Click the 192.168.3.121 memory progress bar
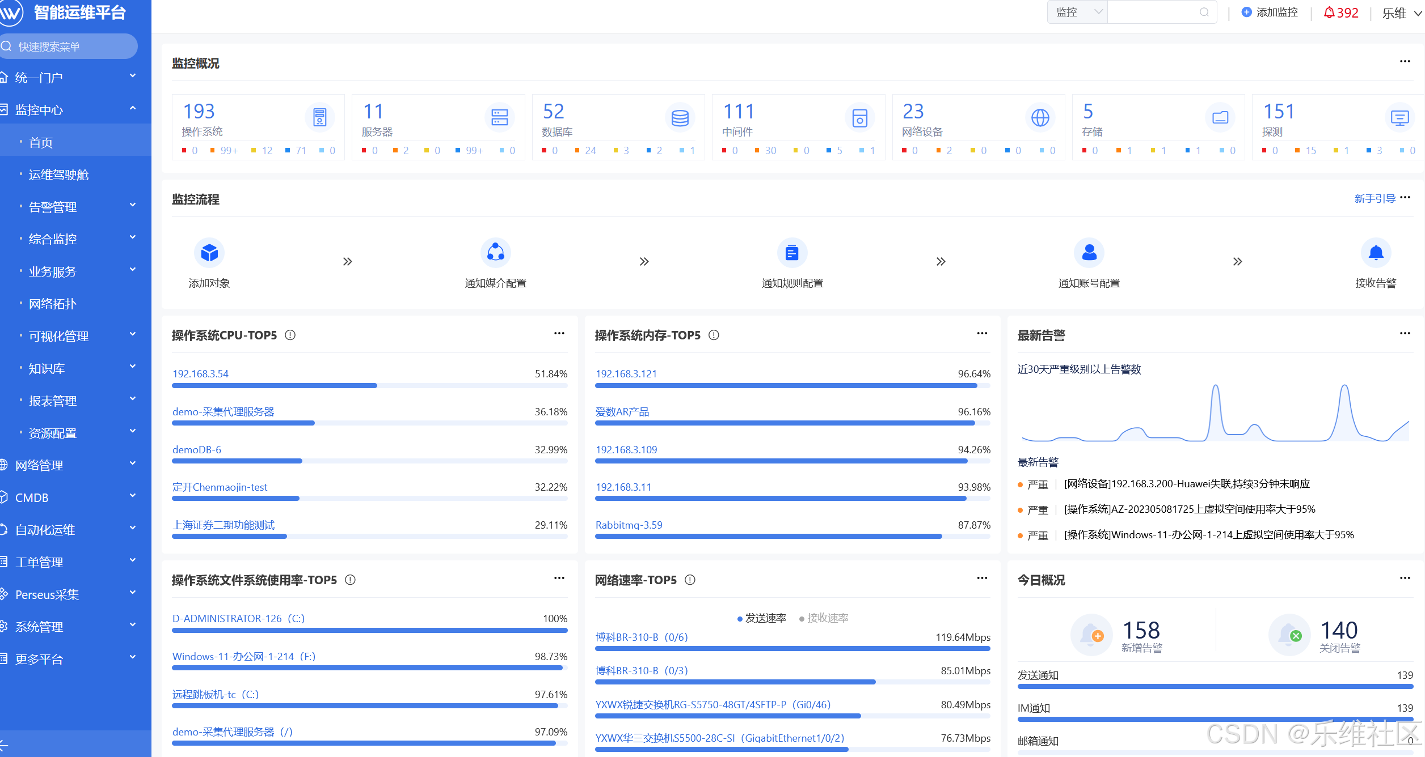 click(x=792, y=386)
